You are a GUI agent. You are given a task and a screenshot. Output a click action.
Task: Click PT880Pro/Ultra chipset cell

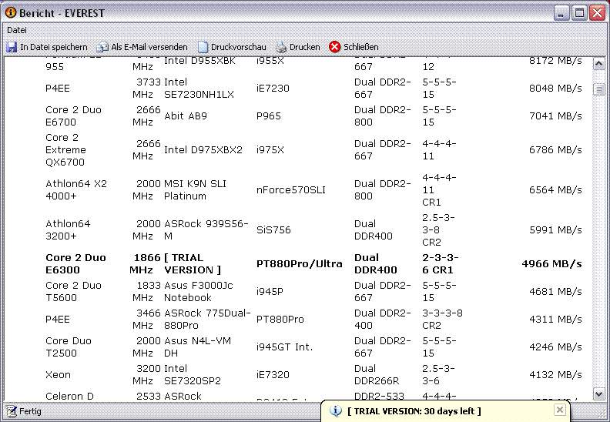pos(299,263)
